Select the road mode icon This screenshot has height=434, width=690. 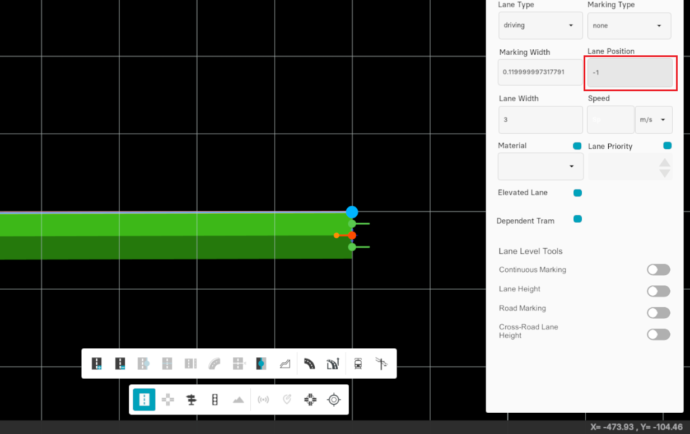click(x=144, y=400)
